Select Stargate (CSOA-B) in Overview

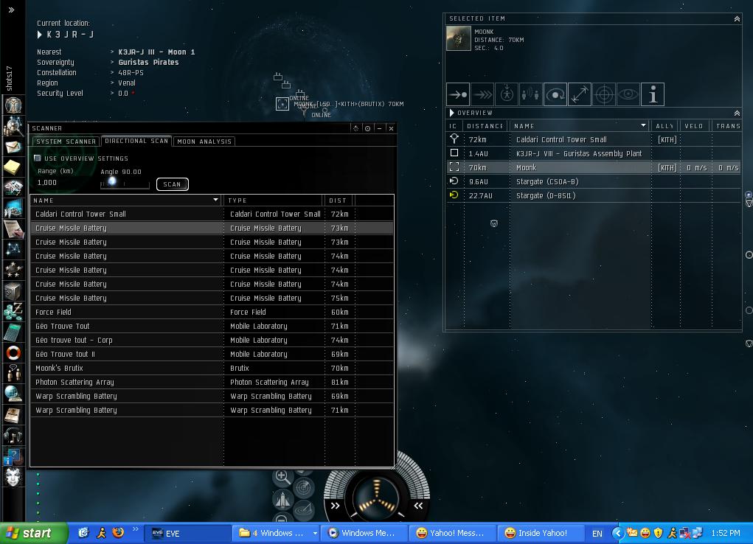(x=594, y=181)
